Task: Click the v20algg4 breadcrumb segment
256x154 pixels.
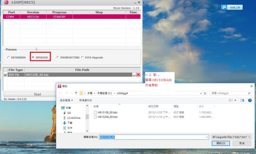Action: tap(122, 93)
